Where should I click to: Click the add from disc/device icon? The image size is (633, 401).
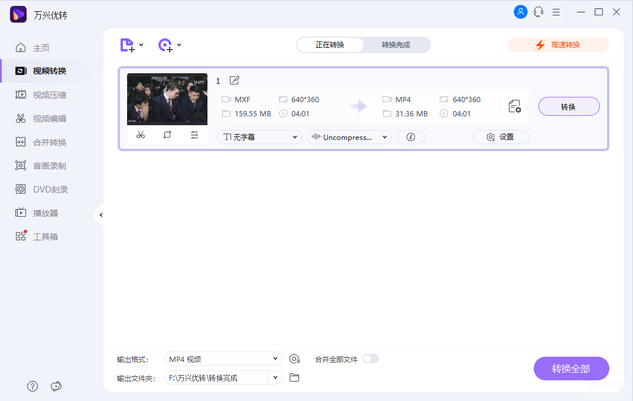pos(165,45)
